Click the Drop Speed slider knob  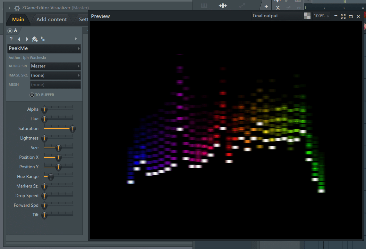tap(44, 196)
